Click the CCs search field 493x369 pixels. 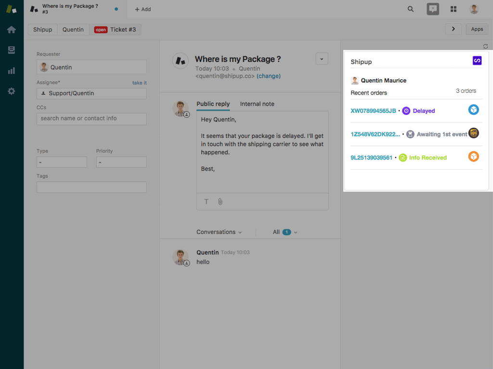click(91, 119)
